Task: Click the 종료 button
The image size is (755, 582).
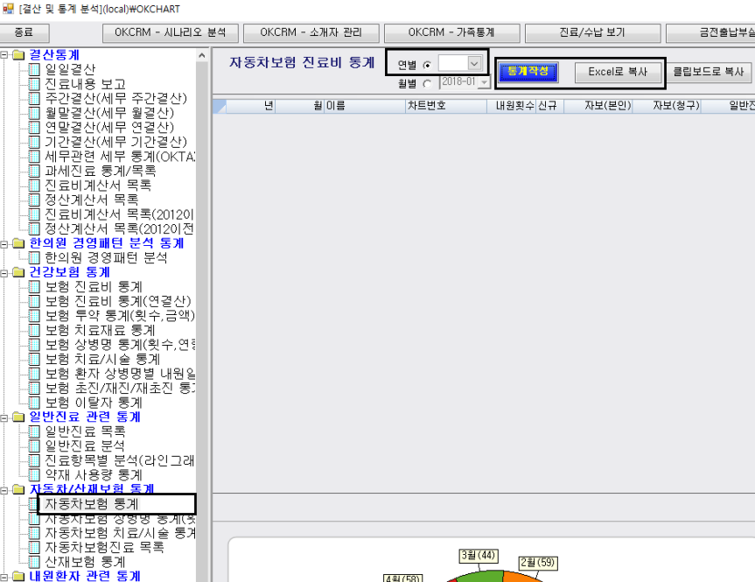Action: pyautogui.click(x=24, y=32)
